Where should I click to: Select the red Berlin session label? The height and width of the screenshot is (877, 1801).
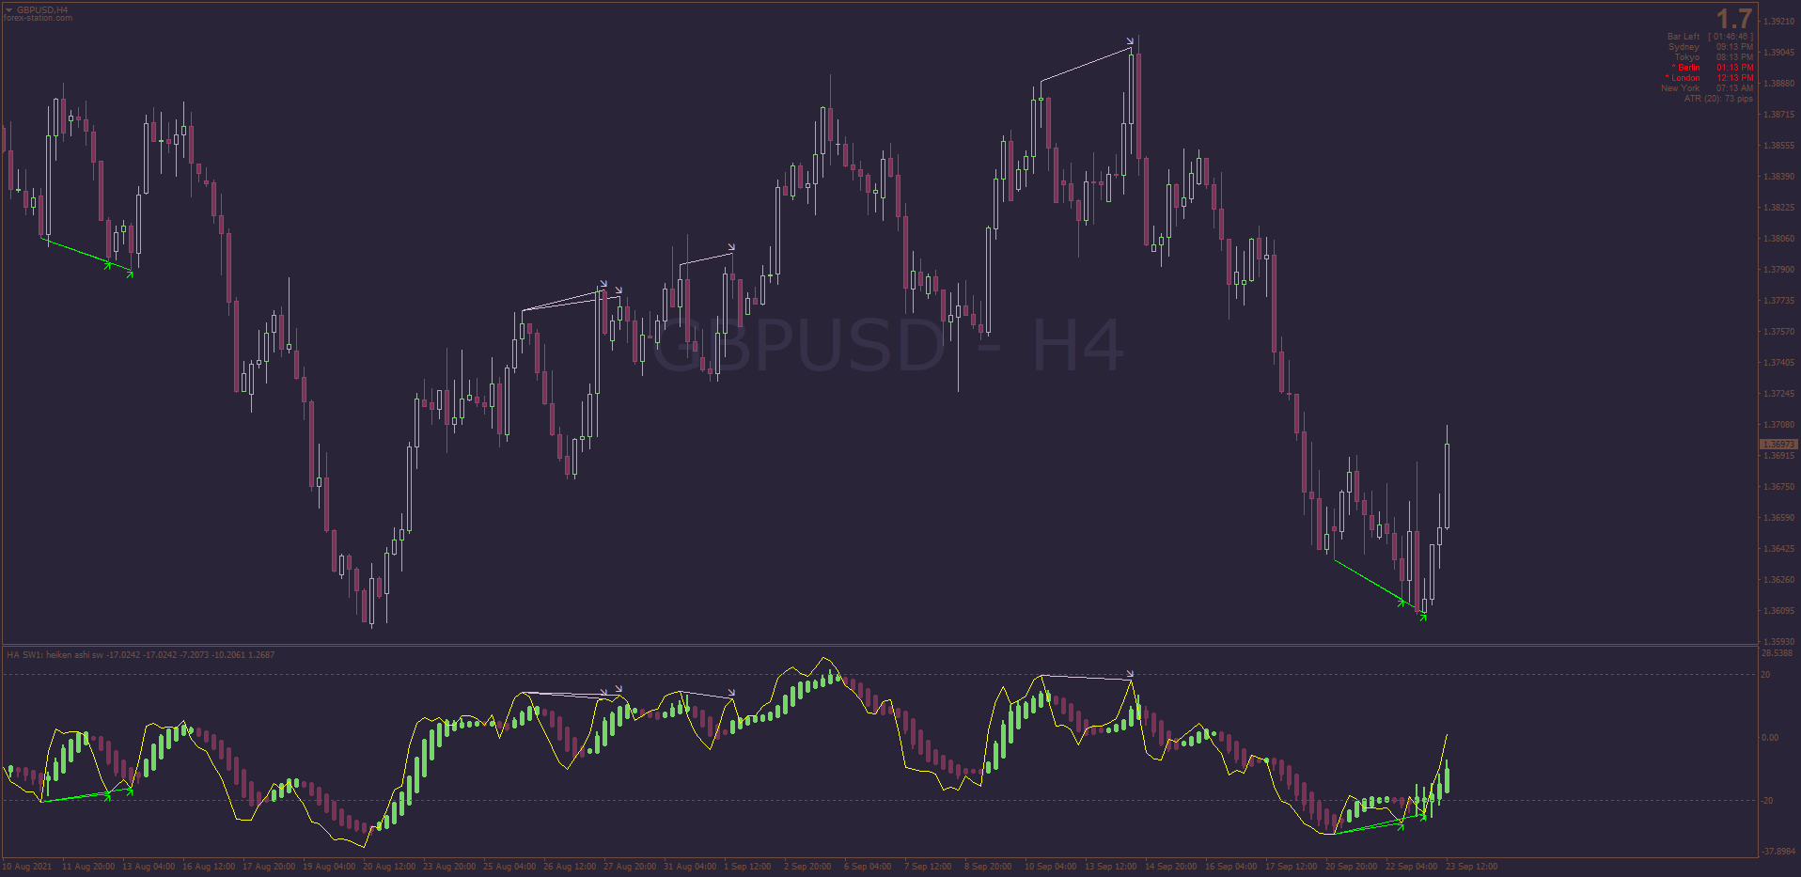[1686, 68]
